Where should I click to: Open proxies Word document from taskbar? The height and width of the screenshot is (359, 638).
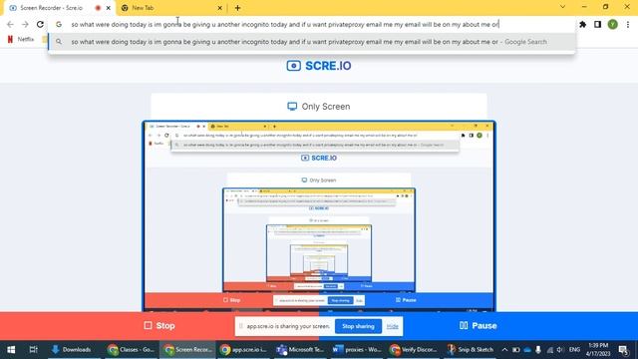point(357,349)
